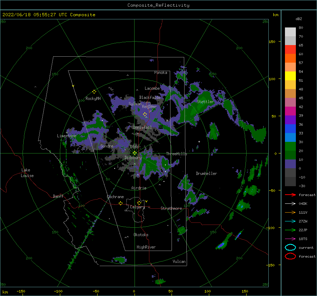Screen dimensions: 317x296
Task: Click the HighRiver town label
Action: 146,247
